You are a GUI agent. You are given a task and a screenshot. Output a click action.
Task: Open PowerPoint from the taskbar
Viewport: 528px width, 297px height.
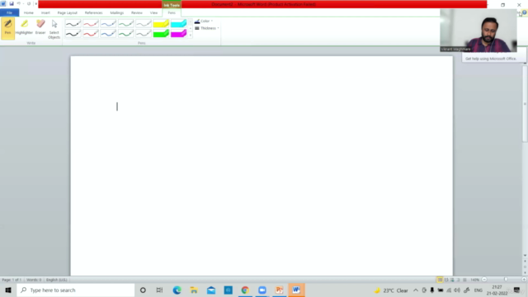pos(280,290)
